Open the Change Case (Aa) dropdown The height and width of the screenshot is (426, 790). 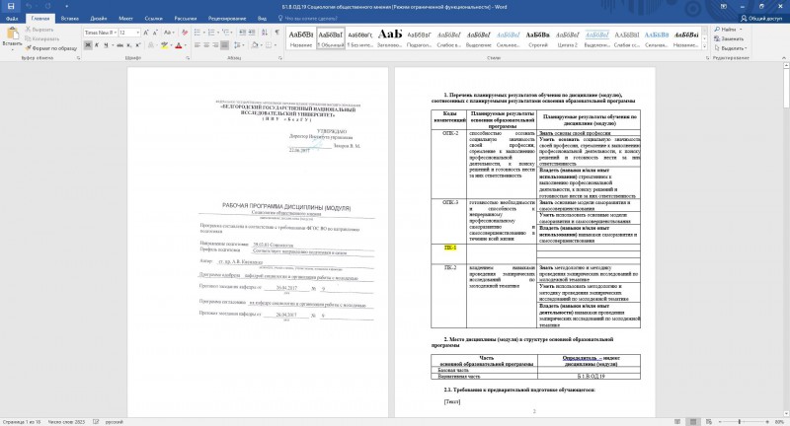click(x=174, y=33)
